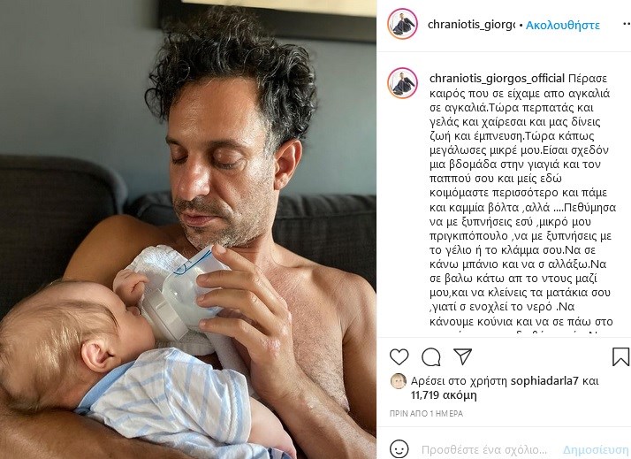Follow the account via Ακολουθήστε

click(563, 25)
